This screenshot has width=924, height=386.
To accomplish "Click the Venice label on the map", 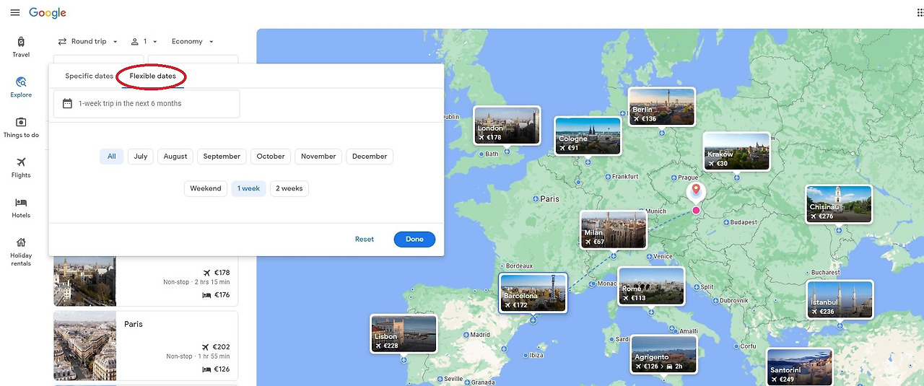I will (663, 256).
